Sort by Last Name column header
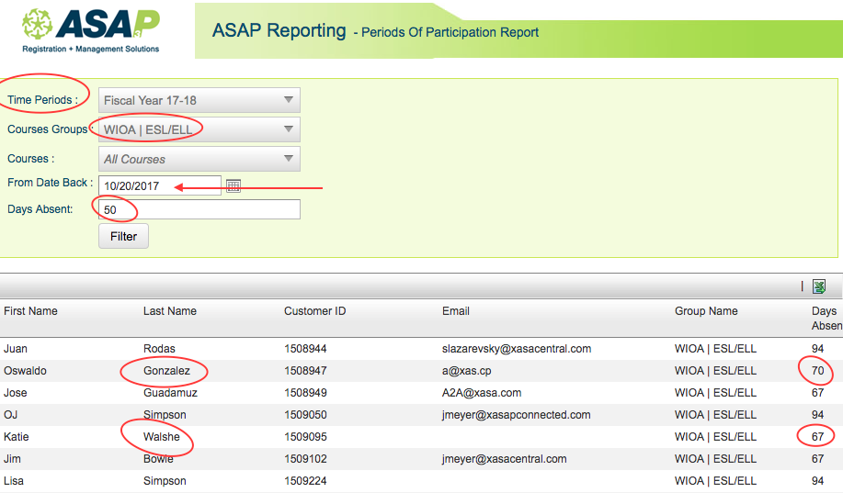Screen dimensions: 843x493 coord(170,311)
